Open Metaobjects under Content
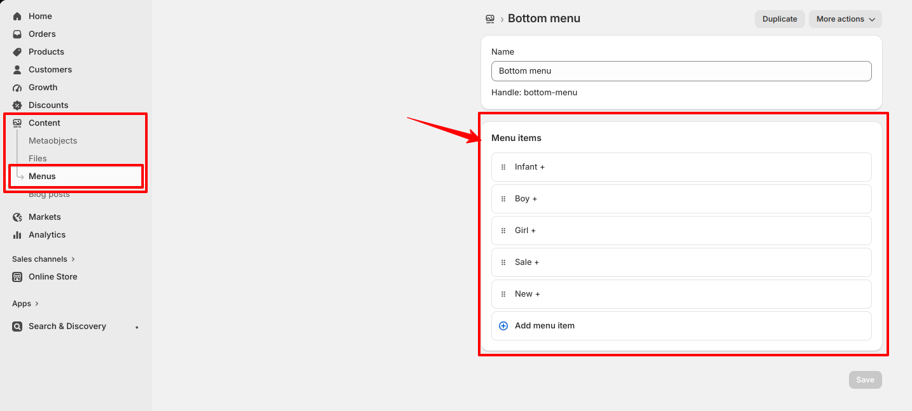The width and height of the screenshot is (912, 411). [x=53, y=140]
